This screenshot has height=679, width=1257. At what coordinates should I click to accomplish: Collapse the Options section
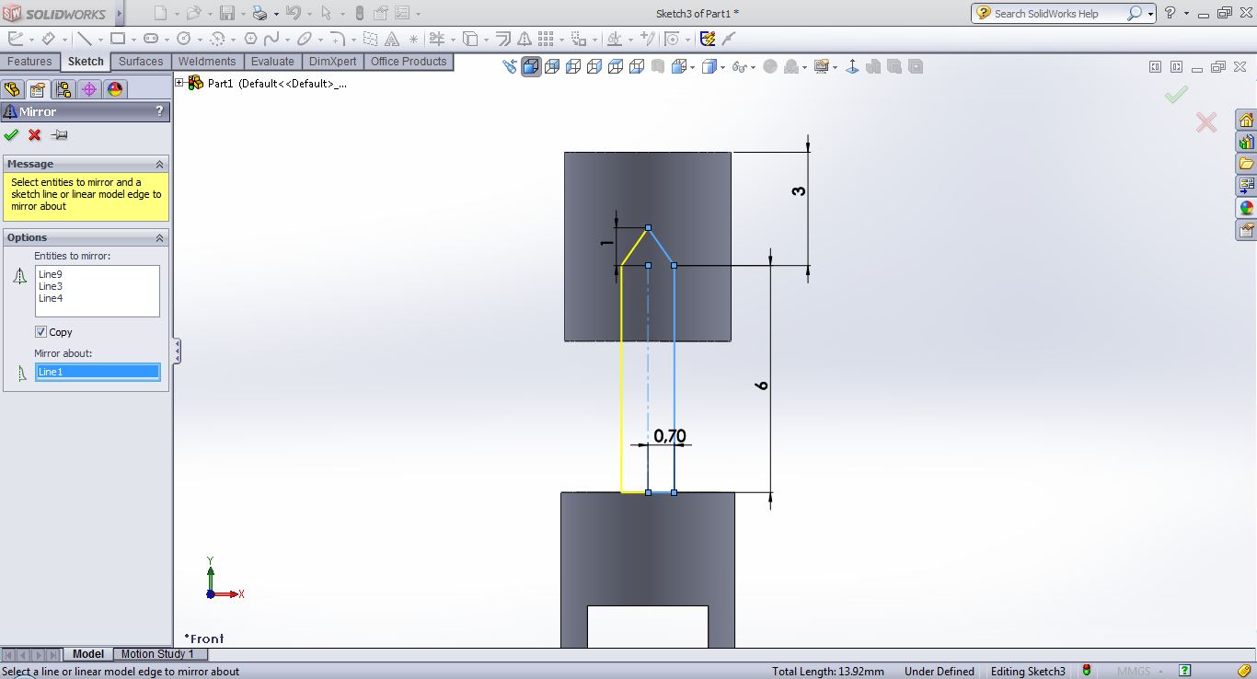tap(159, 237)
